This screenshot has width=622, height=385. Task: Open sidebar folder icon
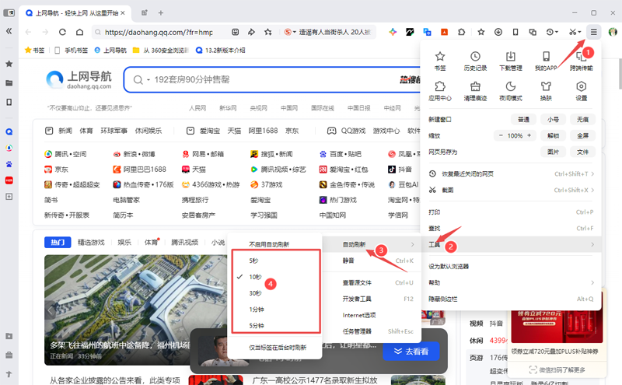coord(9,83)
